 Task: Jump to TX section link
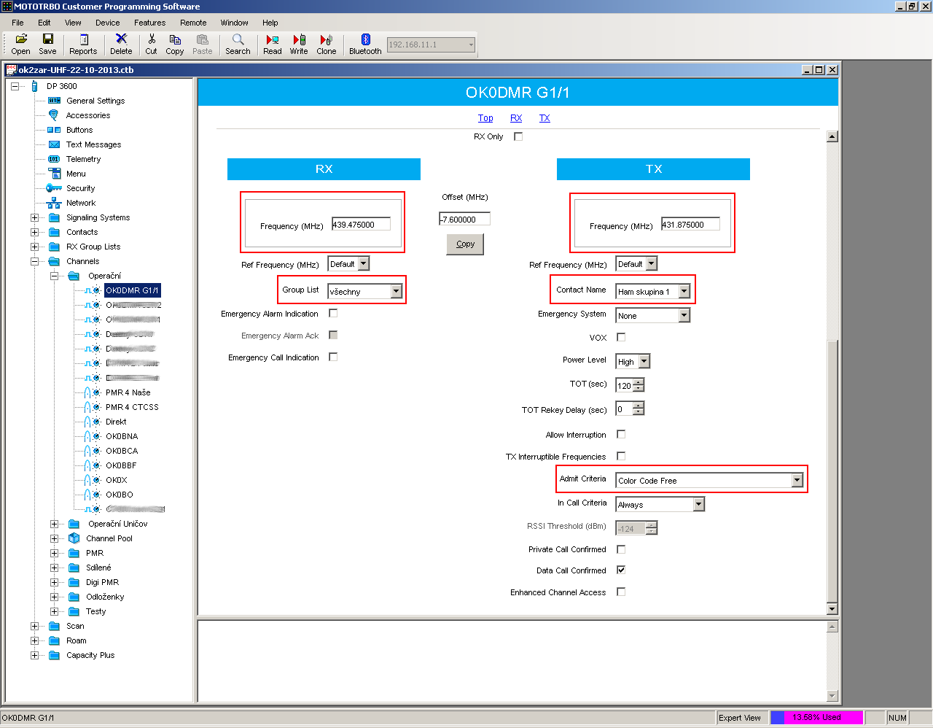(544, 117)
